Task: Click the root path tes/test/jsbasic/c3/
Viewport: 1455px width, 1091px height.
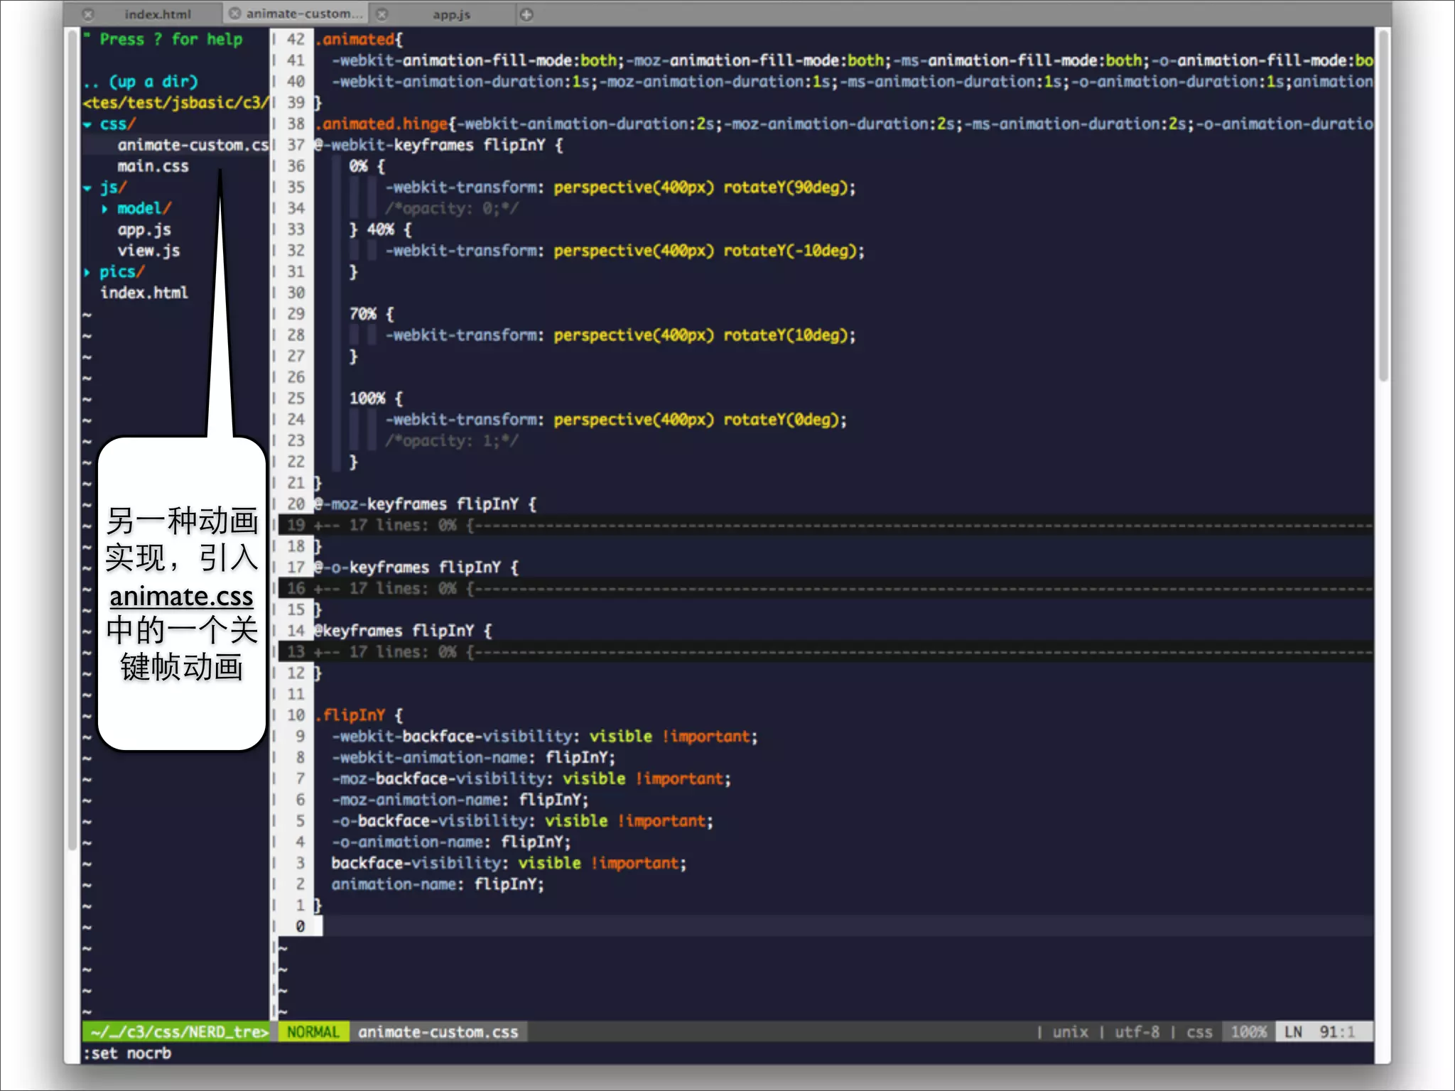Action: 175,102
